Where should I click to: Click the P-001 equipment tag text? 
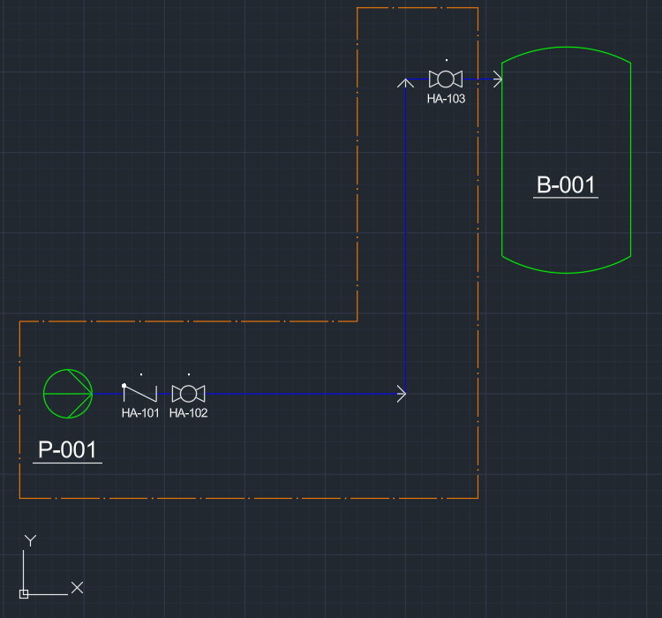tap(67, 450)
